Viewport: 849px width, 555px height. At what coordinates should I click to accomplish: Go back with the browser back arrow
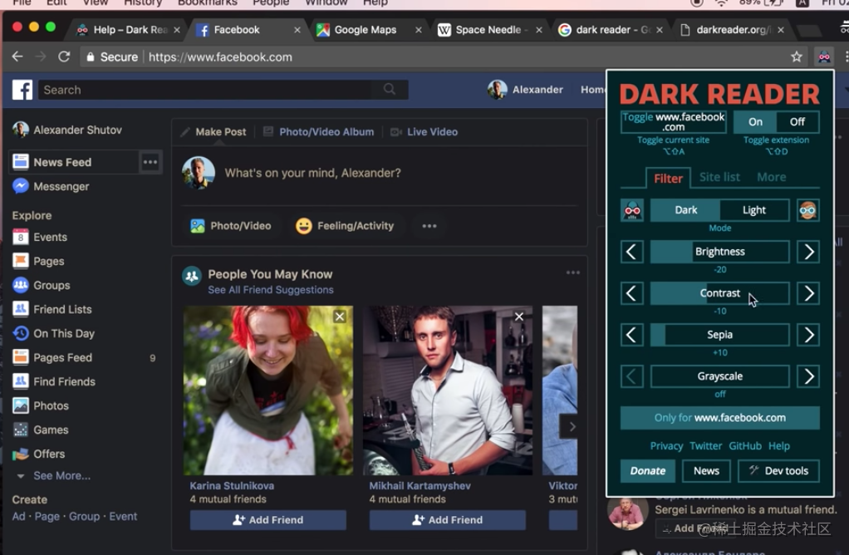[x=17, y=56]
